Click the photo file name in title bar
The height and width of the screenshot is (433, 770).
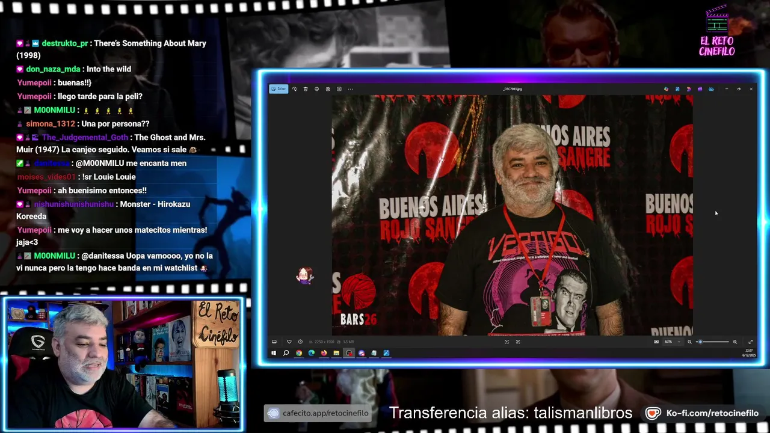[x=513, y=89]
